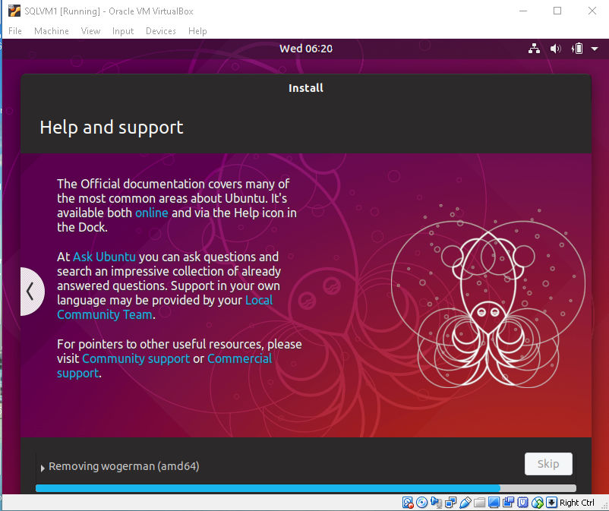Screen dimensions: 609x511
Task: Click the display settings status icon
Action: click(494, 503)
